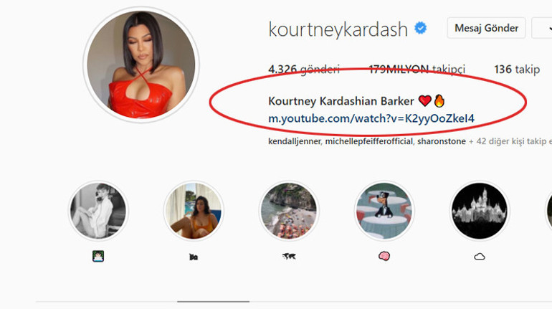Open the white castle story highlight

(480, 211)
